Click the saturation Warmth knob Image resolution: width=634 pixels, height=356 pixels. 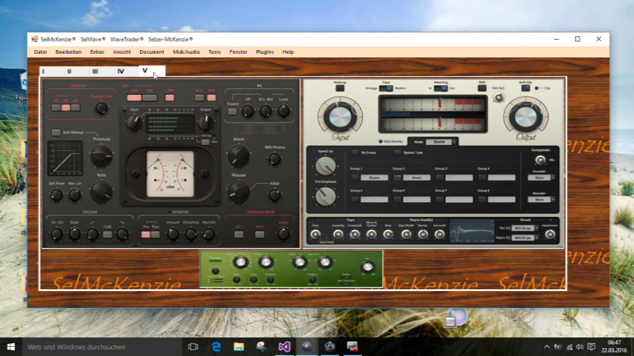(x=209, y=234)
